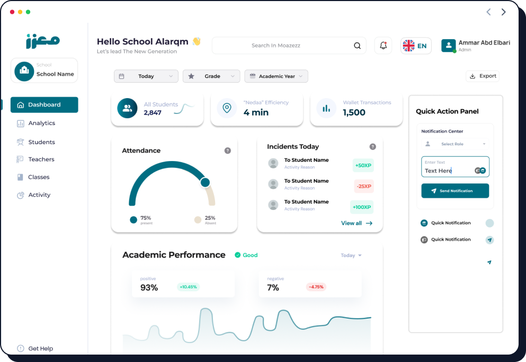Open the Classes section
The height and width of the screenshot is (362, 526).
coord(37,177)
